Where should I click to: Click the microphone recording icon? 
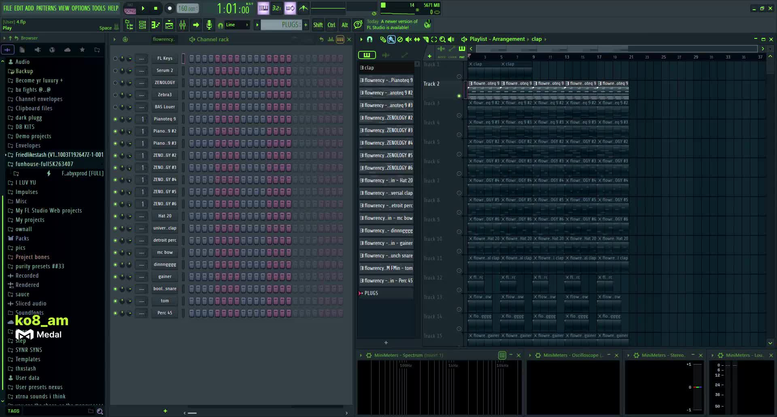(x=209, y=25)
